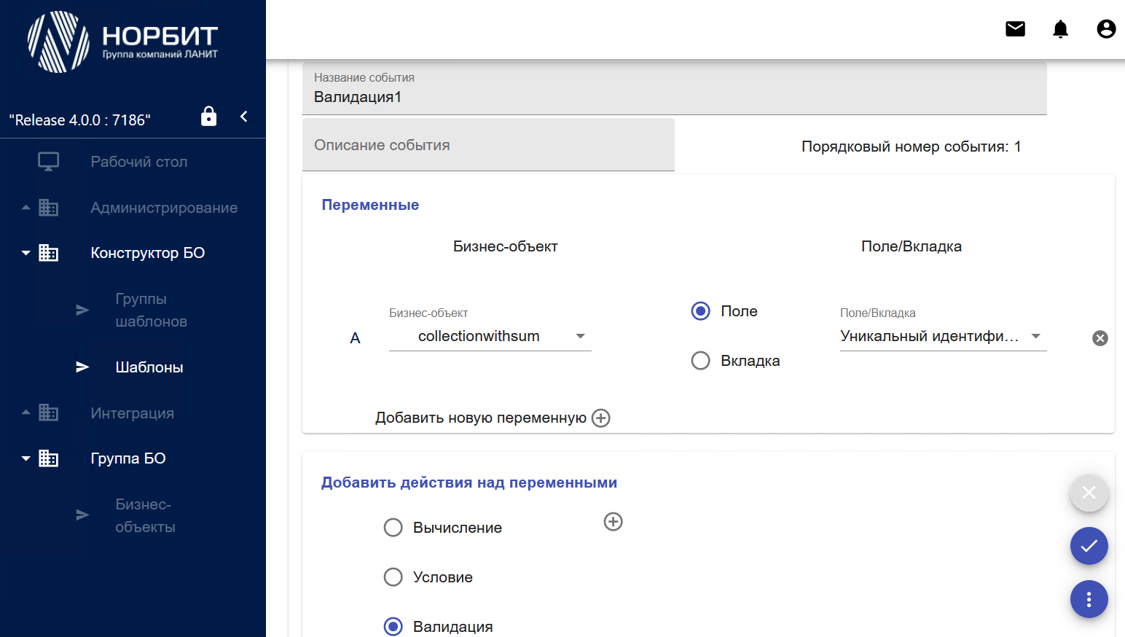Image resolution: width=1125 pixels, height=637 pixels.
Task: Open Интеграция in the sidebar
Action: click(132, 413)
